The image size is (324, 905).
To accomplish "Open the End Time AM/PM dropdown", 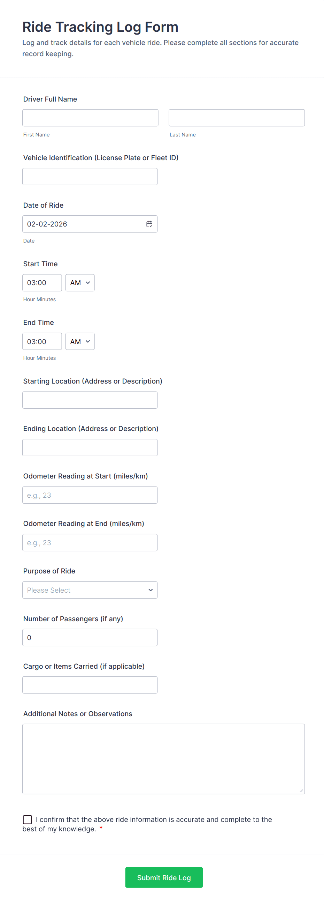I will (80, 341).
